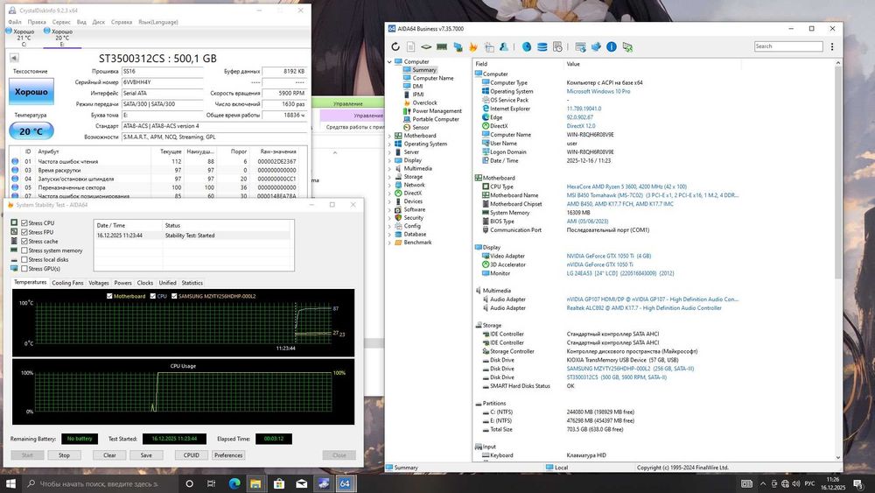
Task: Click the driver update download icon in AIDA64
Action: 580,47
